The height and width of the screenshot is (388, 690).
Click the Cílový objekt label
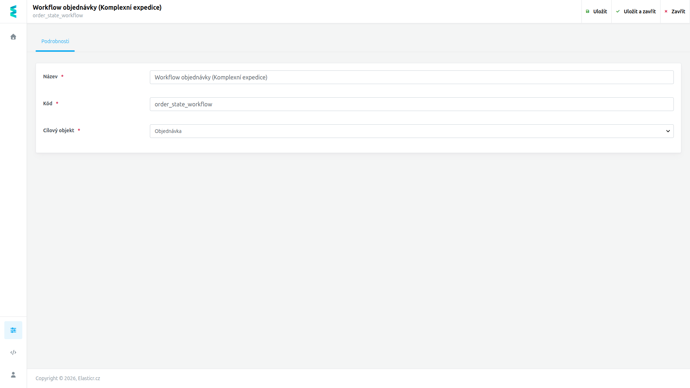click(59, 130)
